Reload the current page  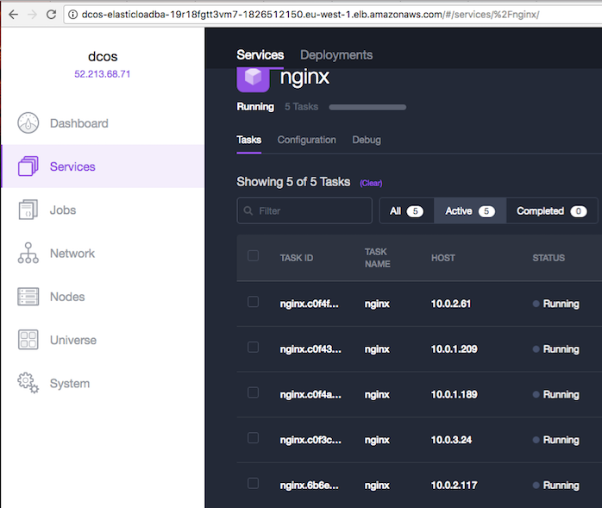51,15
